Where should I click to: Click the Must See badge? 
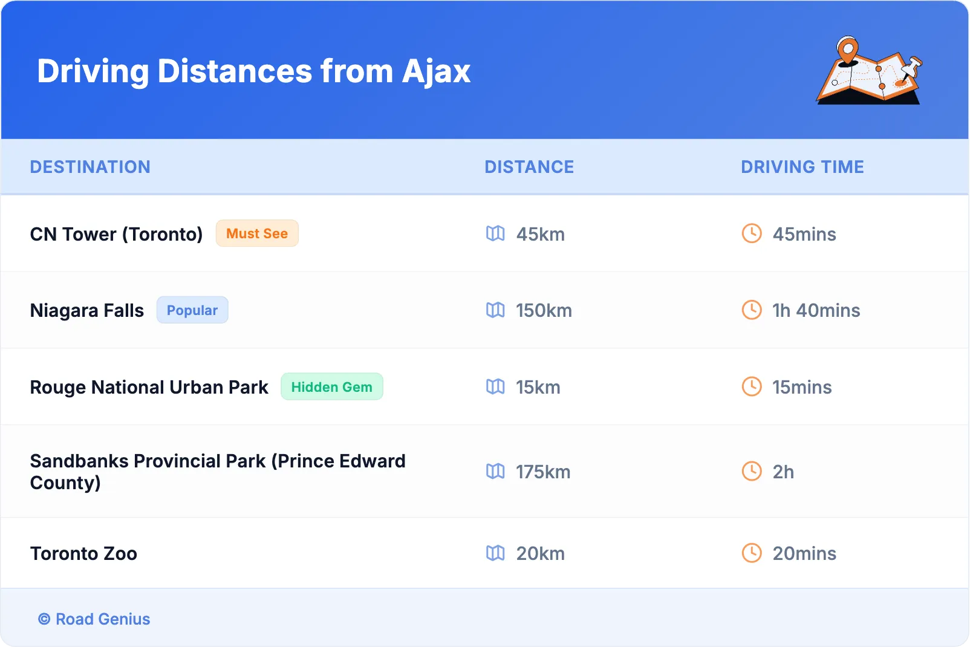257,233
